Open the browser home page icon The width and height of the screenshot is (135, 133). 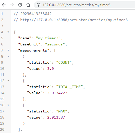[x=28, y=5]
